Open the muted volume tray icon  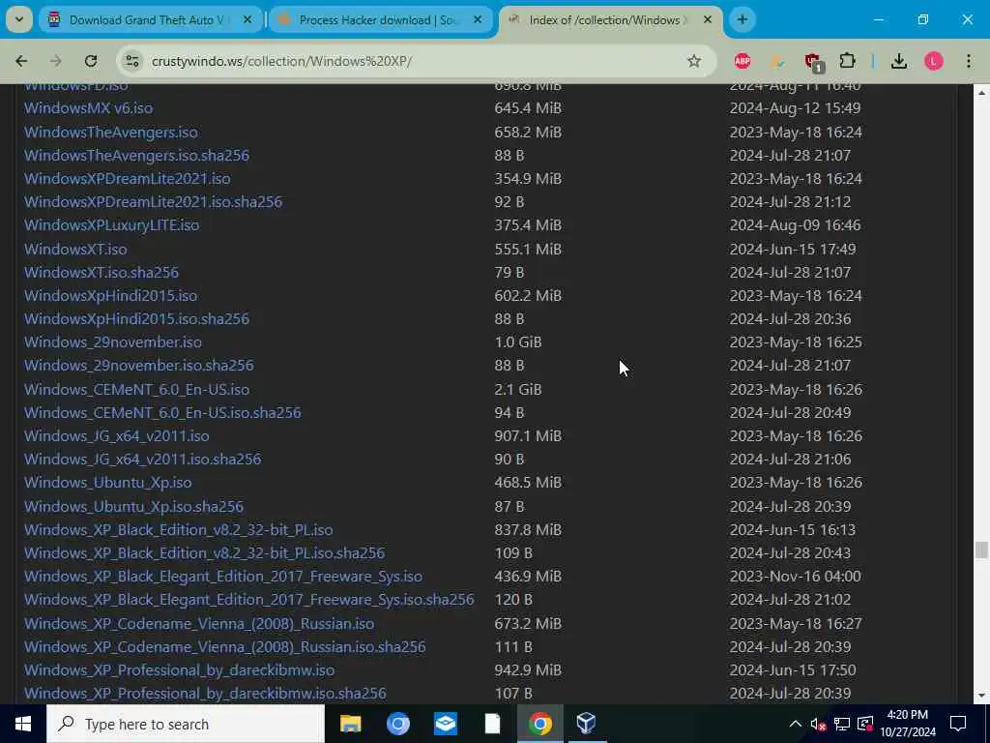point(818,724)
